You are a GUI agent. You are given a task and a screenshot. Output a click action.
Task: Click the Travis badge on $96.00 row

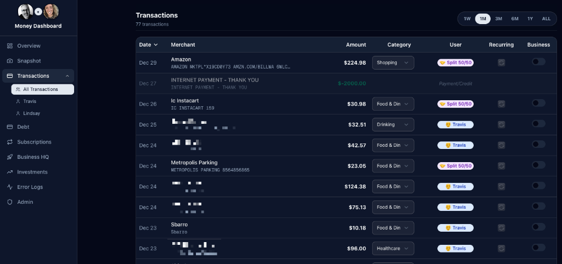click(x=455, y=248)
